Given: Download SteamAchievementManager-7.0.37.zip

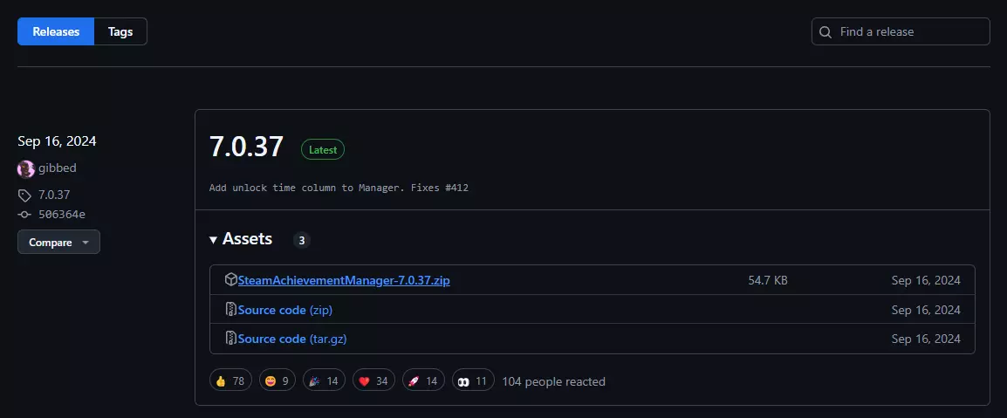Looking at the screenshot, I should click(344, 281).
